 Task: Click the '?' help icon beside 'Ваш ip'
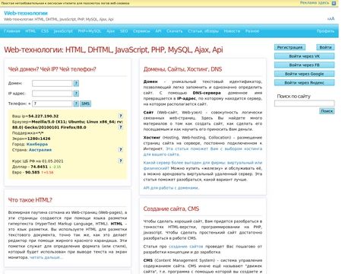pyautogui.click(x=121, y=116)
